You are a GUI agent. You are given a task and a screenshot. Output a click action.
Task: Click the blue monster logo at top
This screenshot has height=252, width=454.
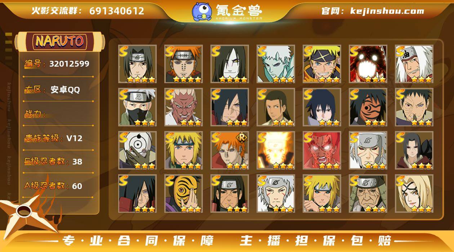pyautogui.click(x=201, y=11)
